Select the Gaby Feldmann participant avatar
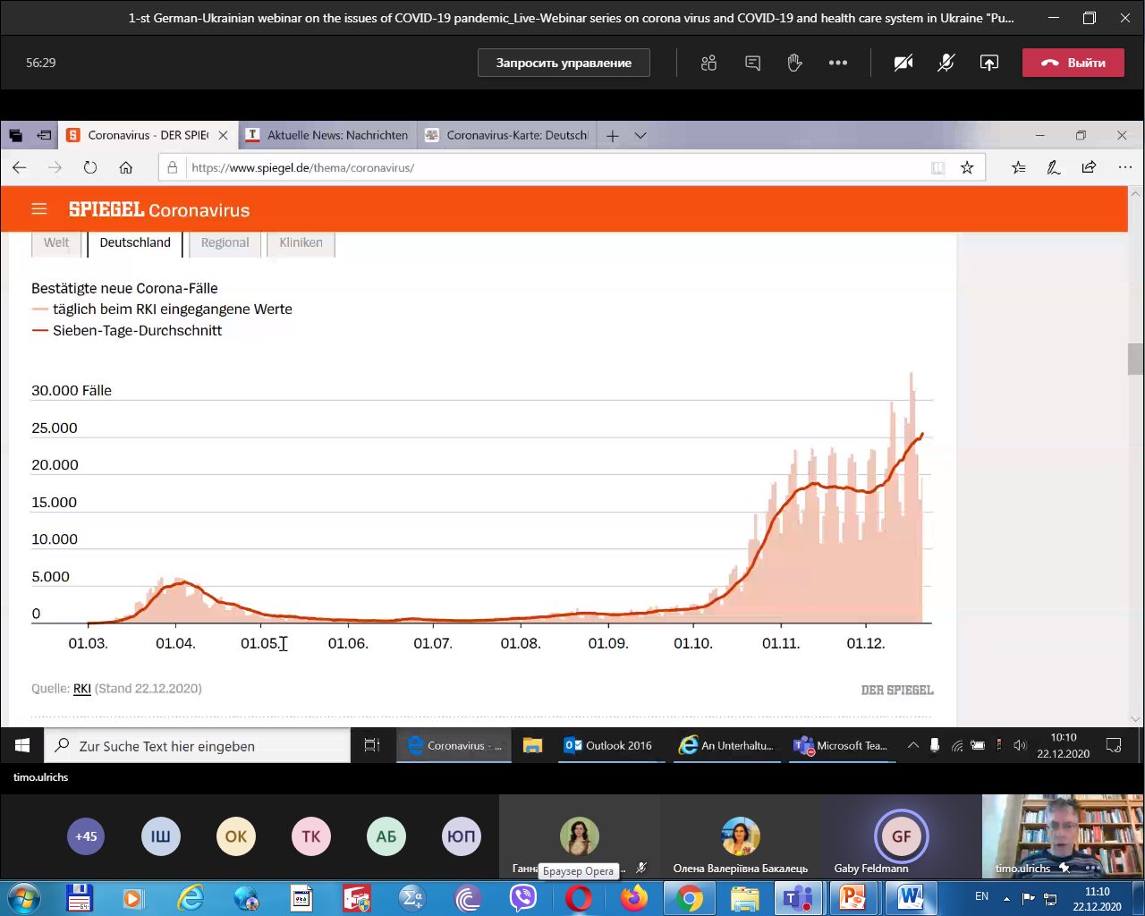Screen dimensions: 1145x916 [x=901, y=836]
